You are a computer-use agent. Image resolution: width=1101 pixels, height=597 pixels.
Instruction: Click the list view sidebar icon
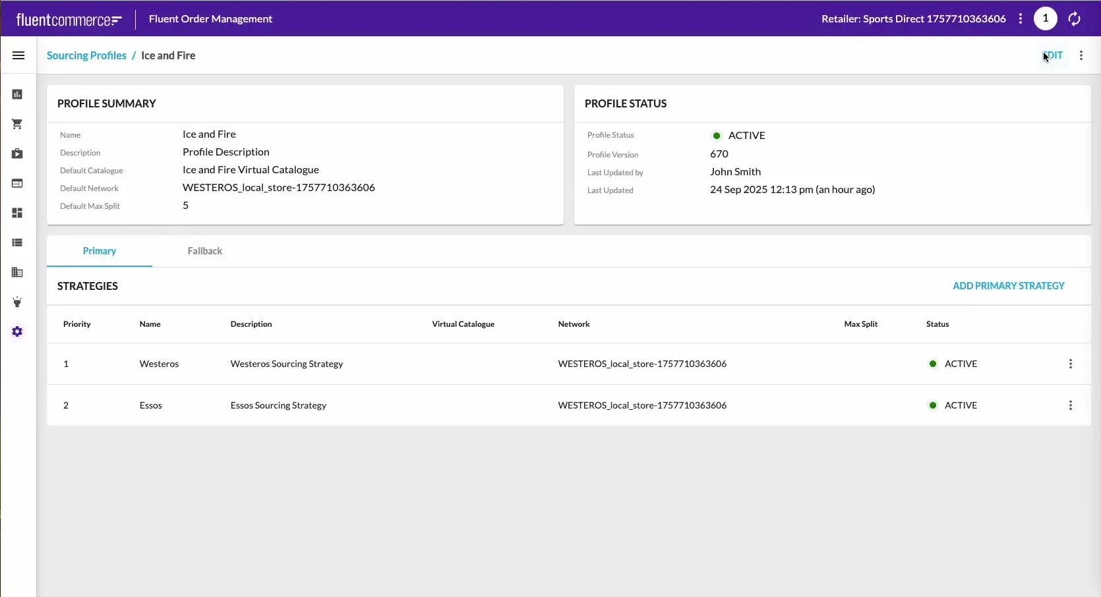(x=18, y=242)
